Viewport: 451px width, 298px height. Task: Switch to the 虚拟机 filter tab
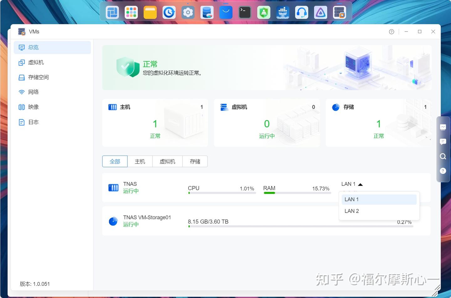tap(168, 161)
